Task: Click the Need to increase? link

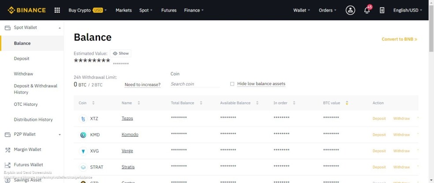Action: click(142, 85)
